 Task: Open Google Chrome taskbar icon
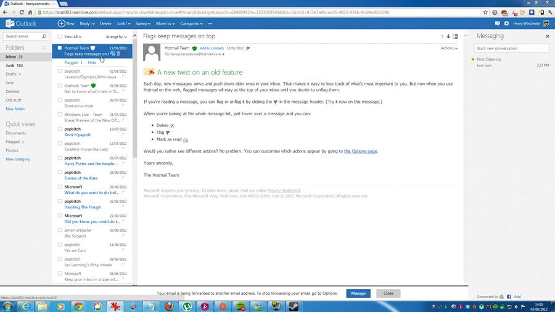(x=78, y=306)
